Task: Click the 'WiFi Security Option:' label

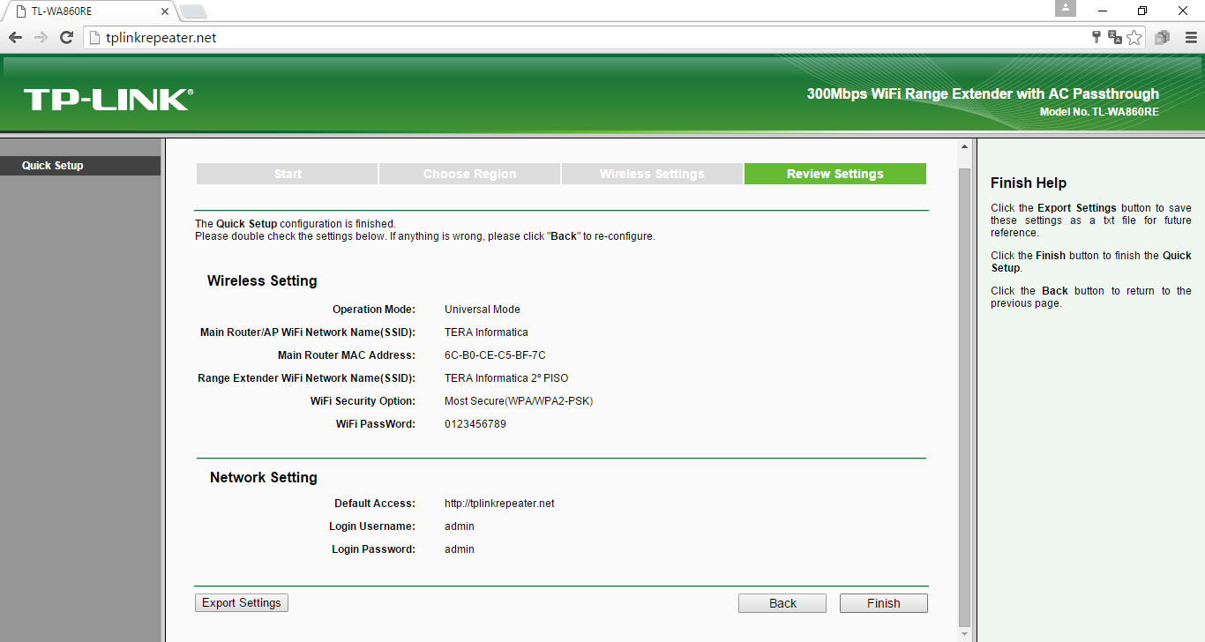Action: point(363,401)
